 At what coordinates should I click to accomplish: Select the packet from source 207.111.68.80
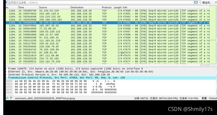coord(107,56)
